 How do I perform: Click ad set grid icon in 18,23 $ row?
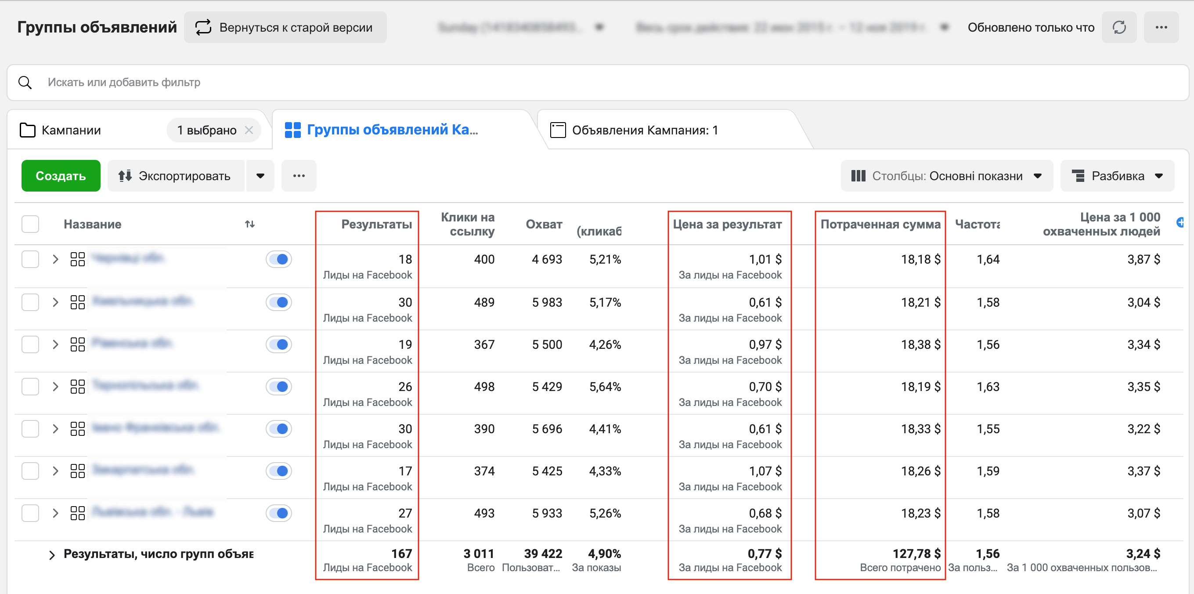coord(77,513)
